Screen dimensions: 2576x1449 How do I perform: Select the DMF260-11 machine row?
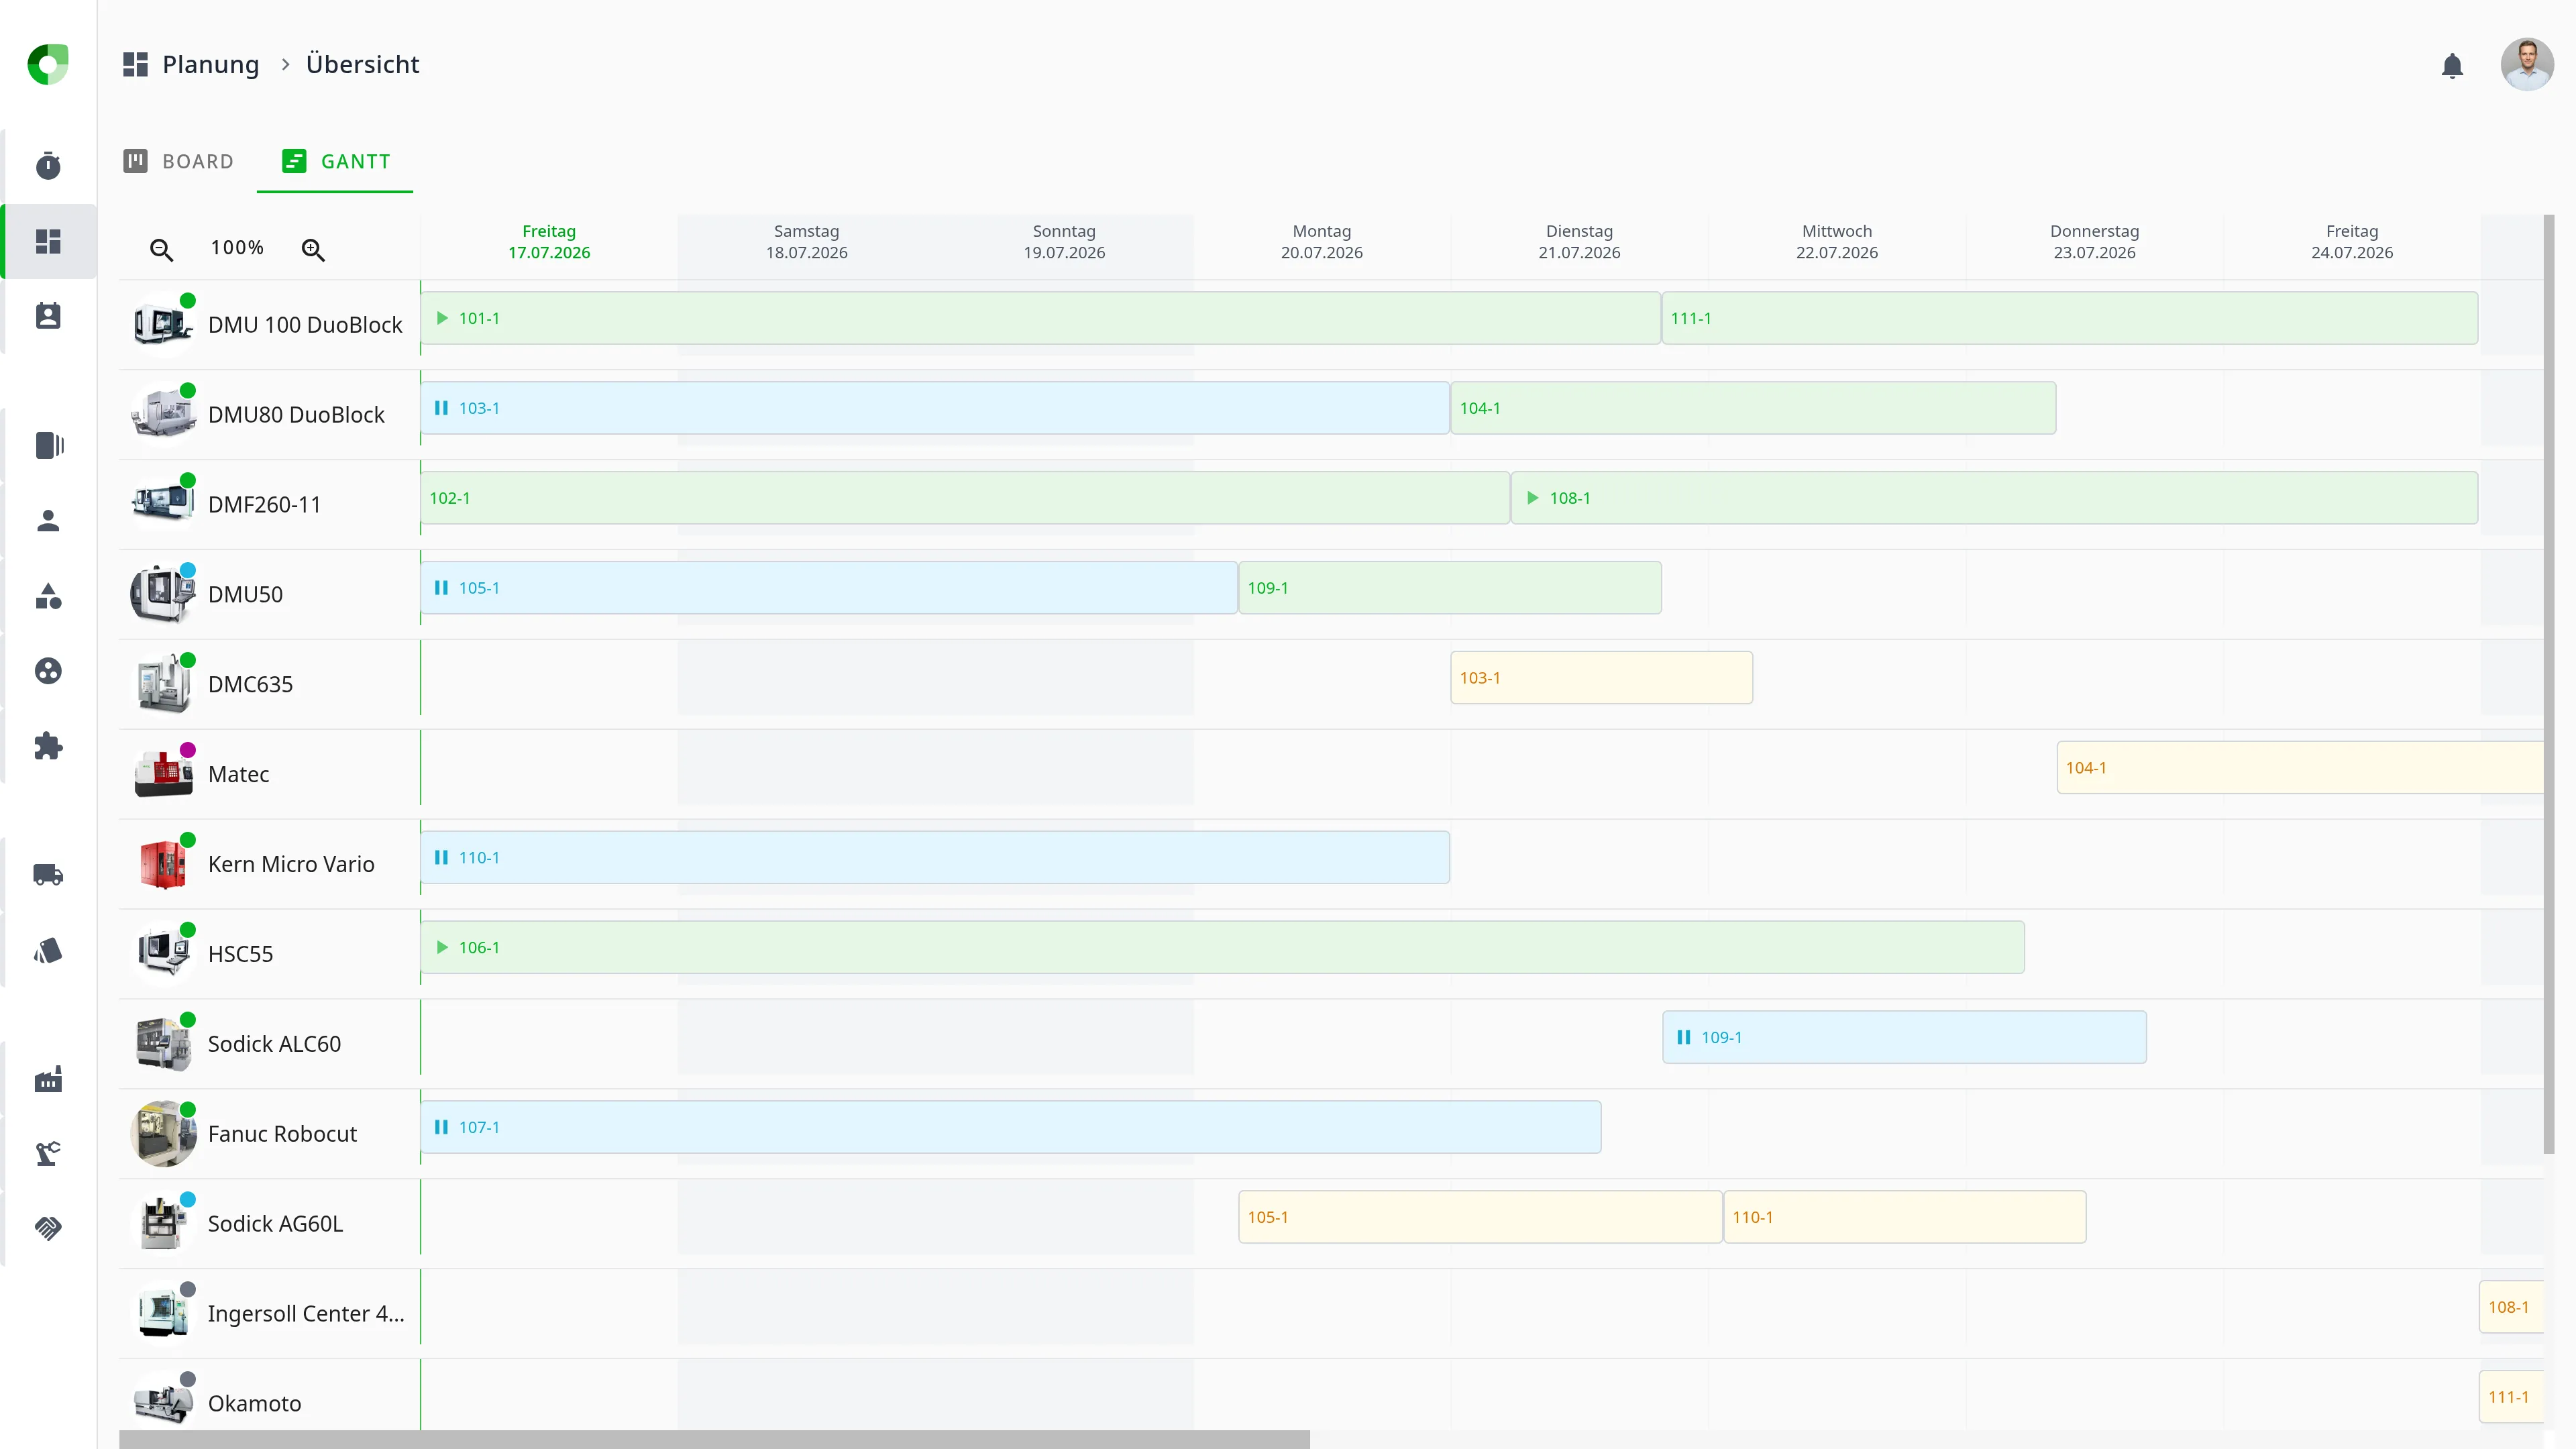click(269, 504)
